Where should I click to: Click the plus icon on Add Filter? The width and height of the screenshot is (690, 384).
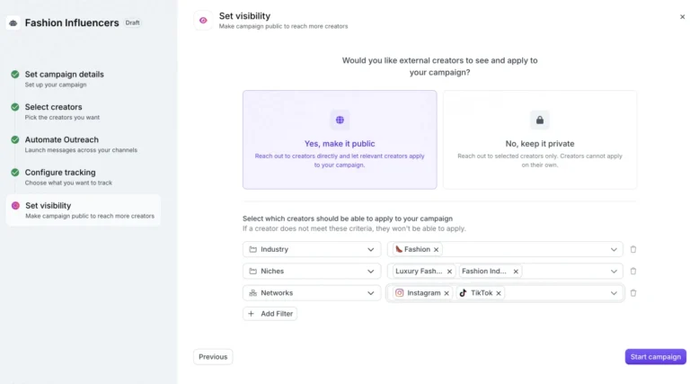(251, 314)
